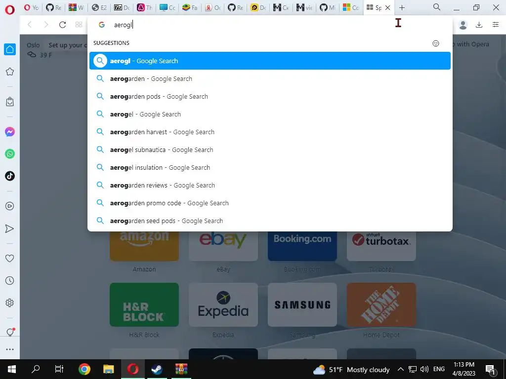506x379 pixels.
Task: Open WhatsApp in sidebar
Action: click(10, 154)
